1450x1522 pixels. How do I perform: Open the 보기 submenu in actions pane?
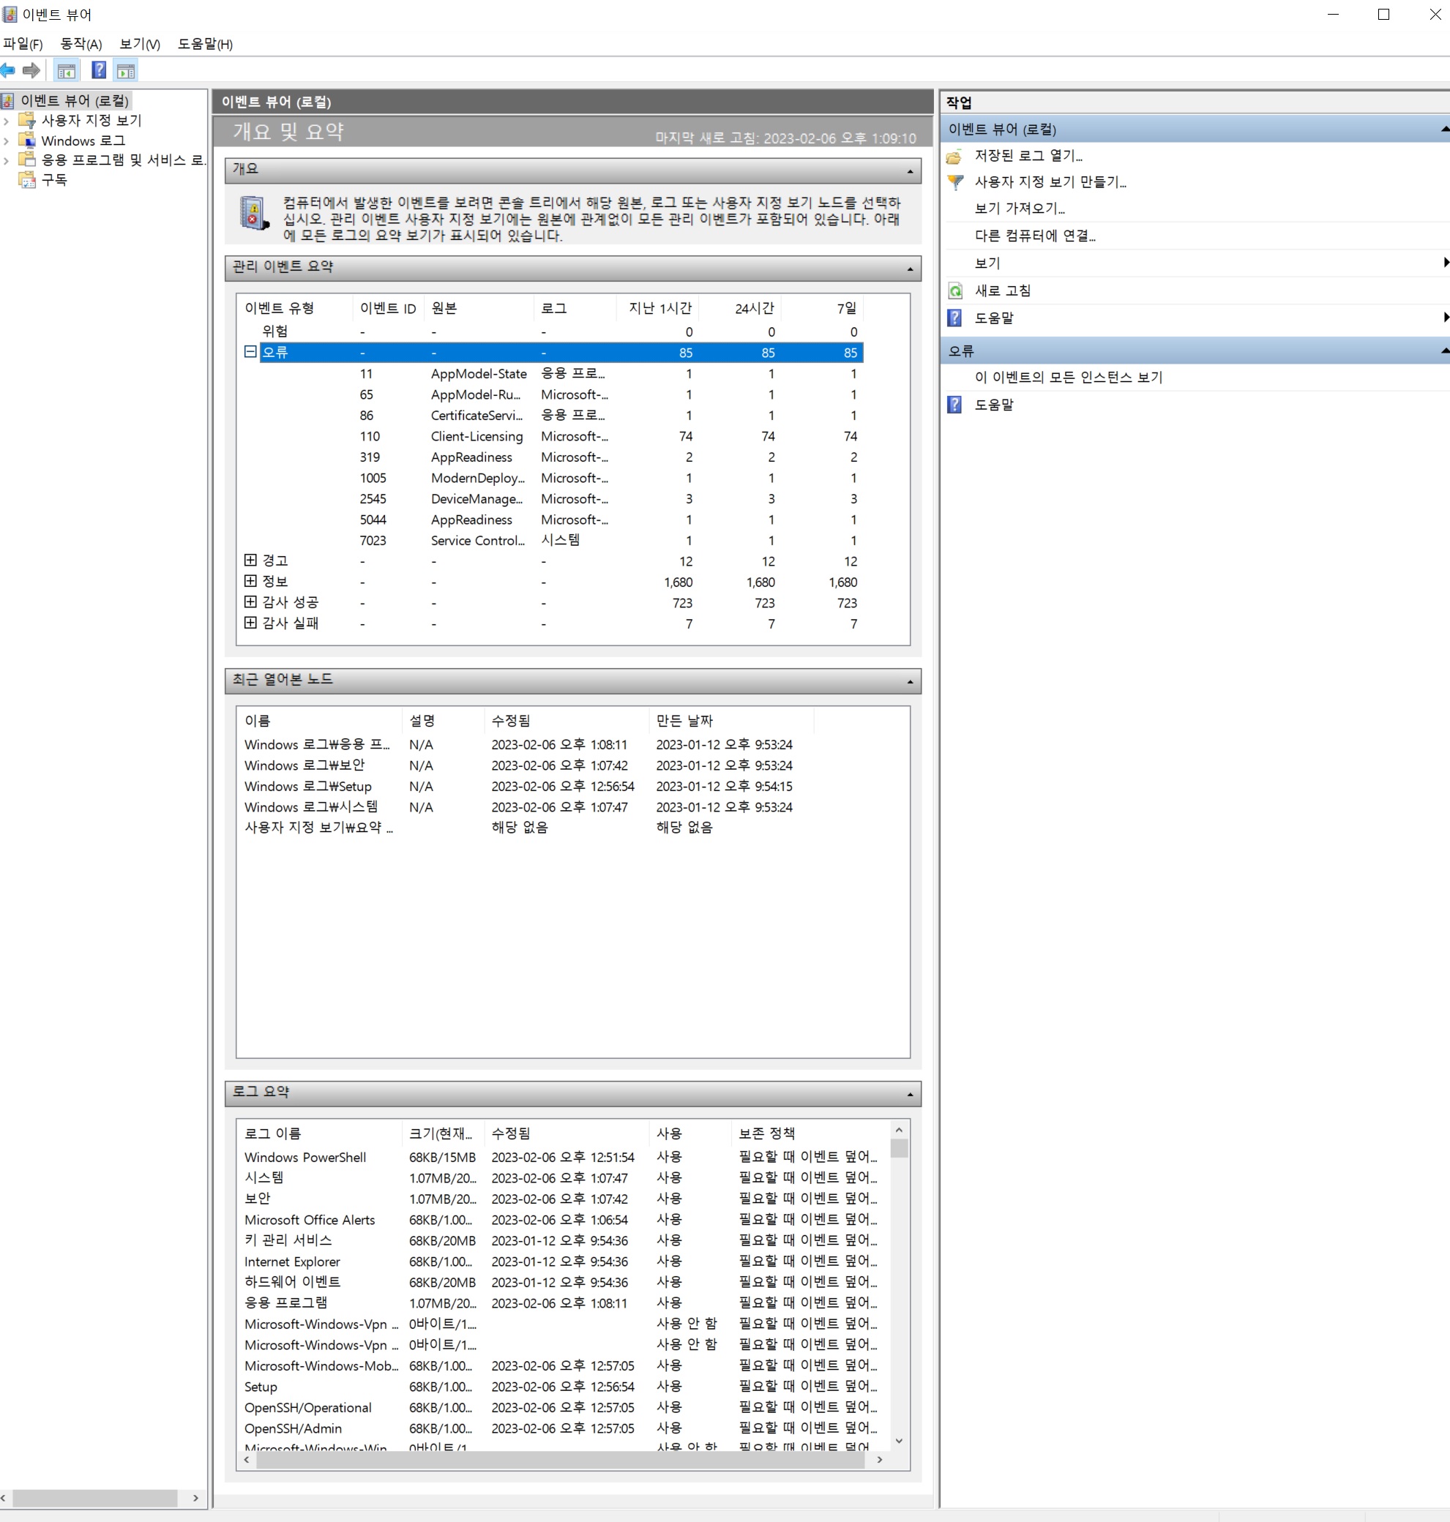(1197, 263)
